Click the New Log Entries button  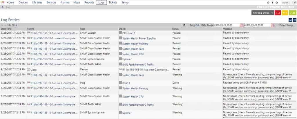262,13
